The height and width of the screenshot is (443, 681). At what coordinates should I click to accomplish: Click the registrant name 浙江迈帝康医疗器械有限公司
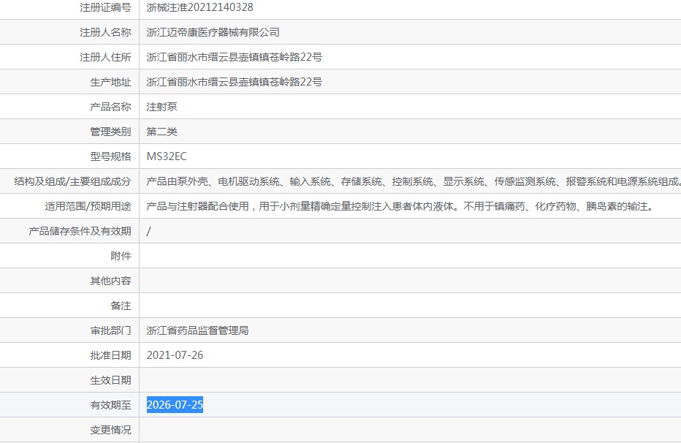(x=213, y=32)
